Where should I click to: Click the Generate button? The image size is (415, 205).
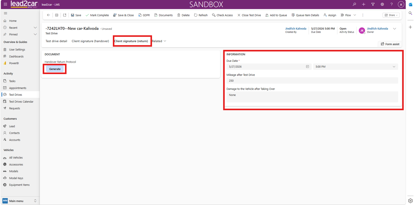coord(55,69)
